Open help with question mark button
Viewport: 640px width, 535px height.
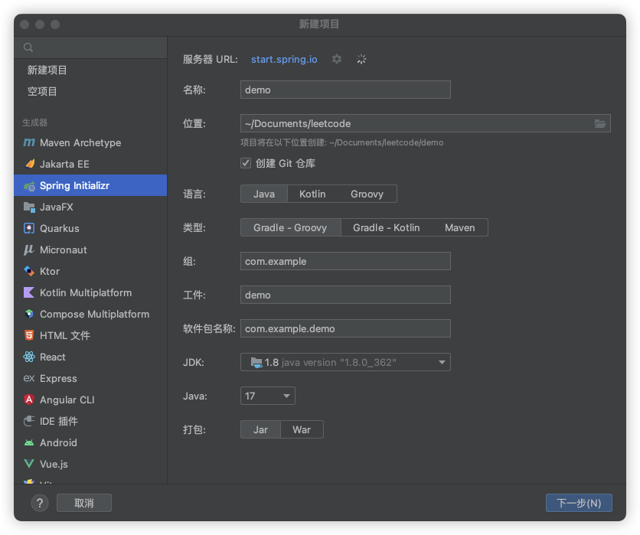pyautogui.click(x=40, y=503)
